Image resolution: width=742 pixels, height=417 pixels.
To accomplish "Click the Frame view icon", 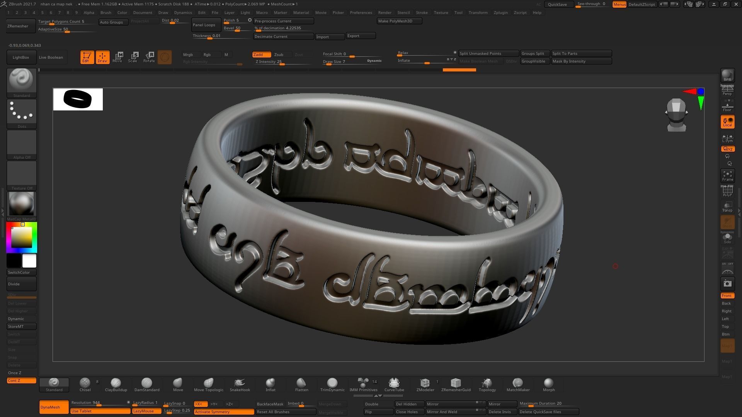I will (727, 176).
